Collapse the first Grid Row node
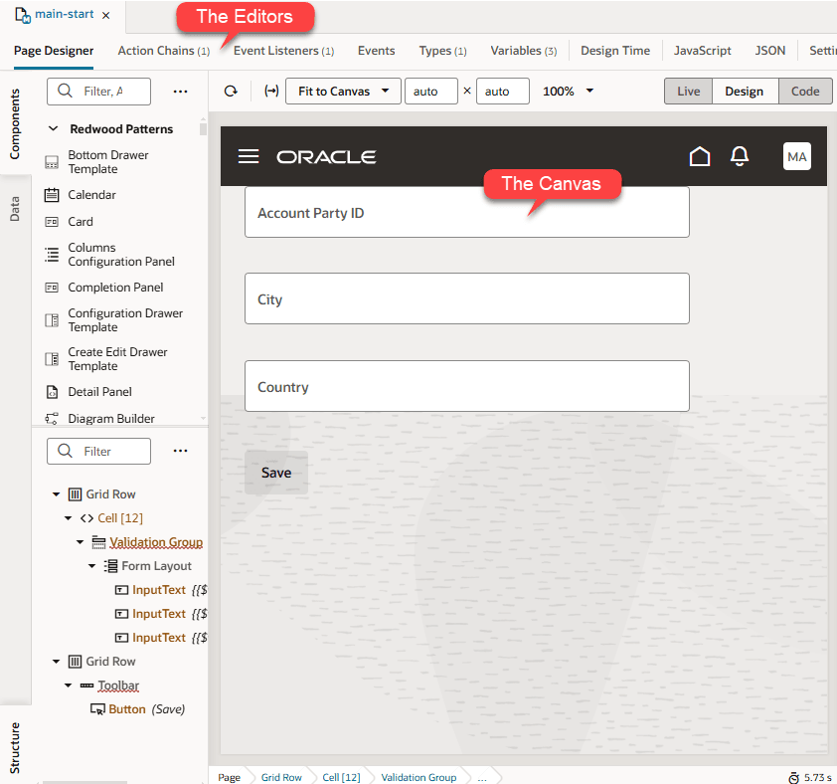The height and width of the screenshot is (784, 837). coord(56,494)
